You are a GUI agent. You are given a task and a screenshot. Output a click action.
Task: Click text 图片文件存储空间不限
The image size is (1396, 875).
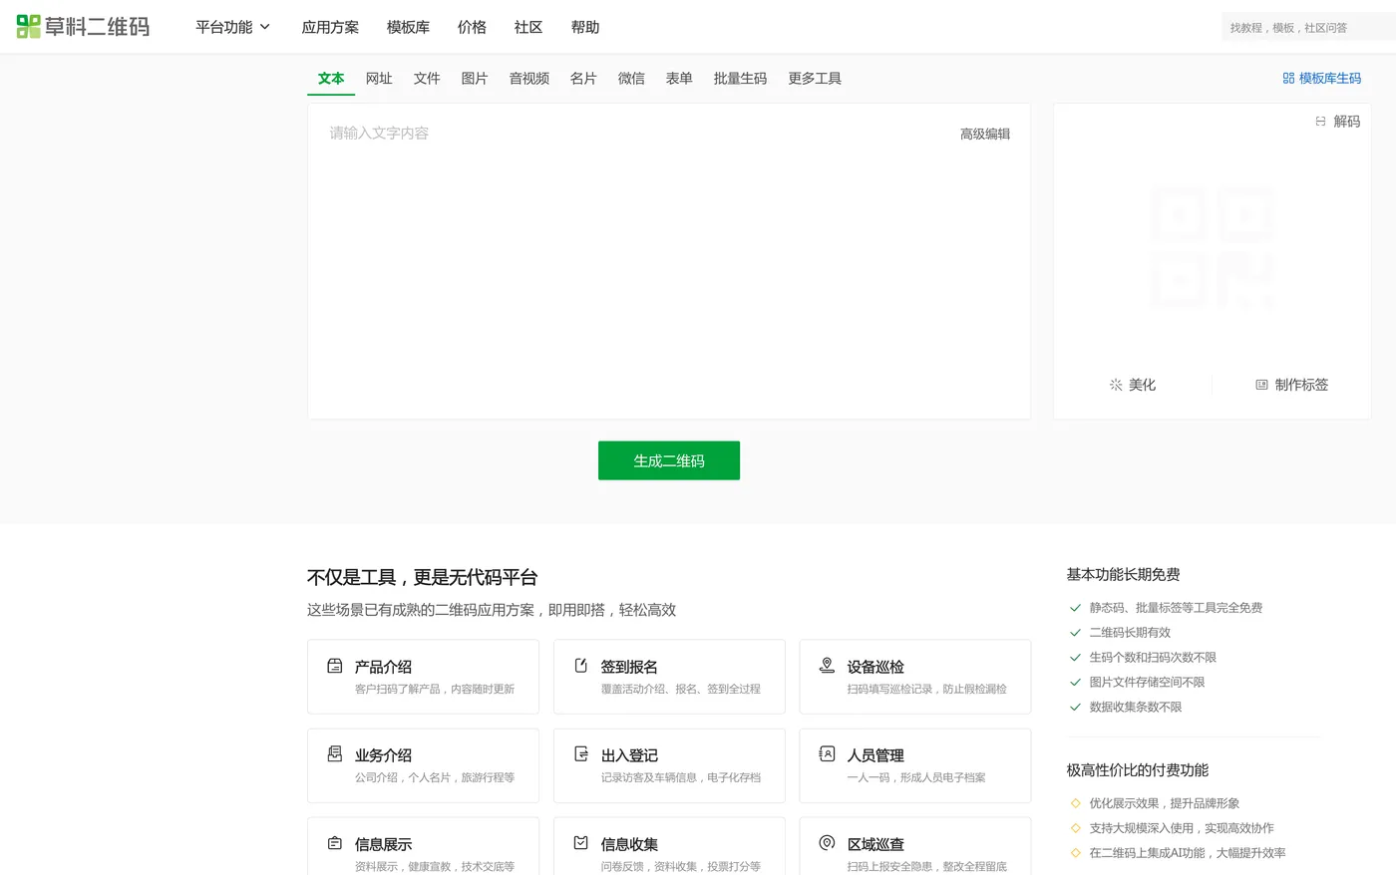[x=1147, y=683]
